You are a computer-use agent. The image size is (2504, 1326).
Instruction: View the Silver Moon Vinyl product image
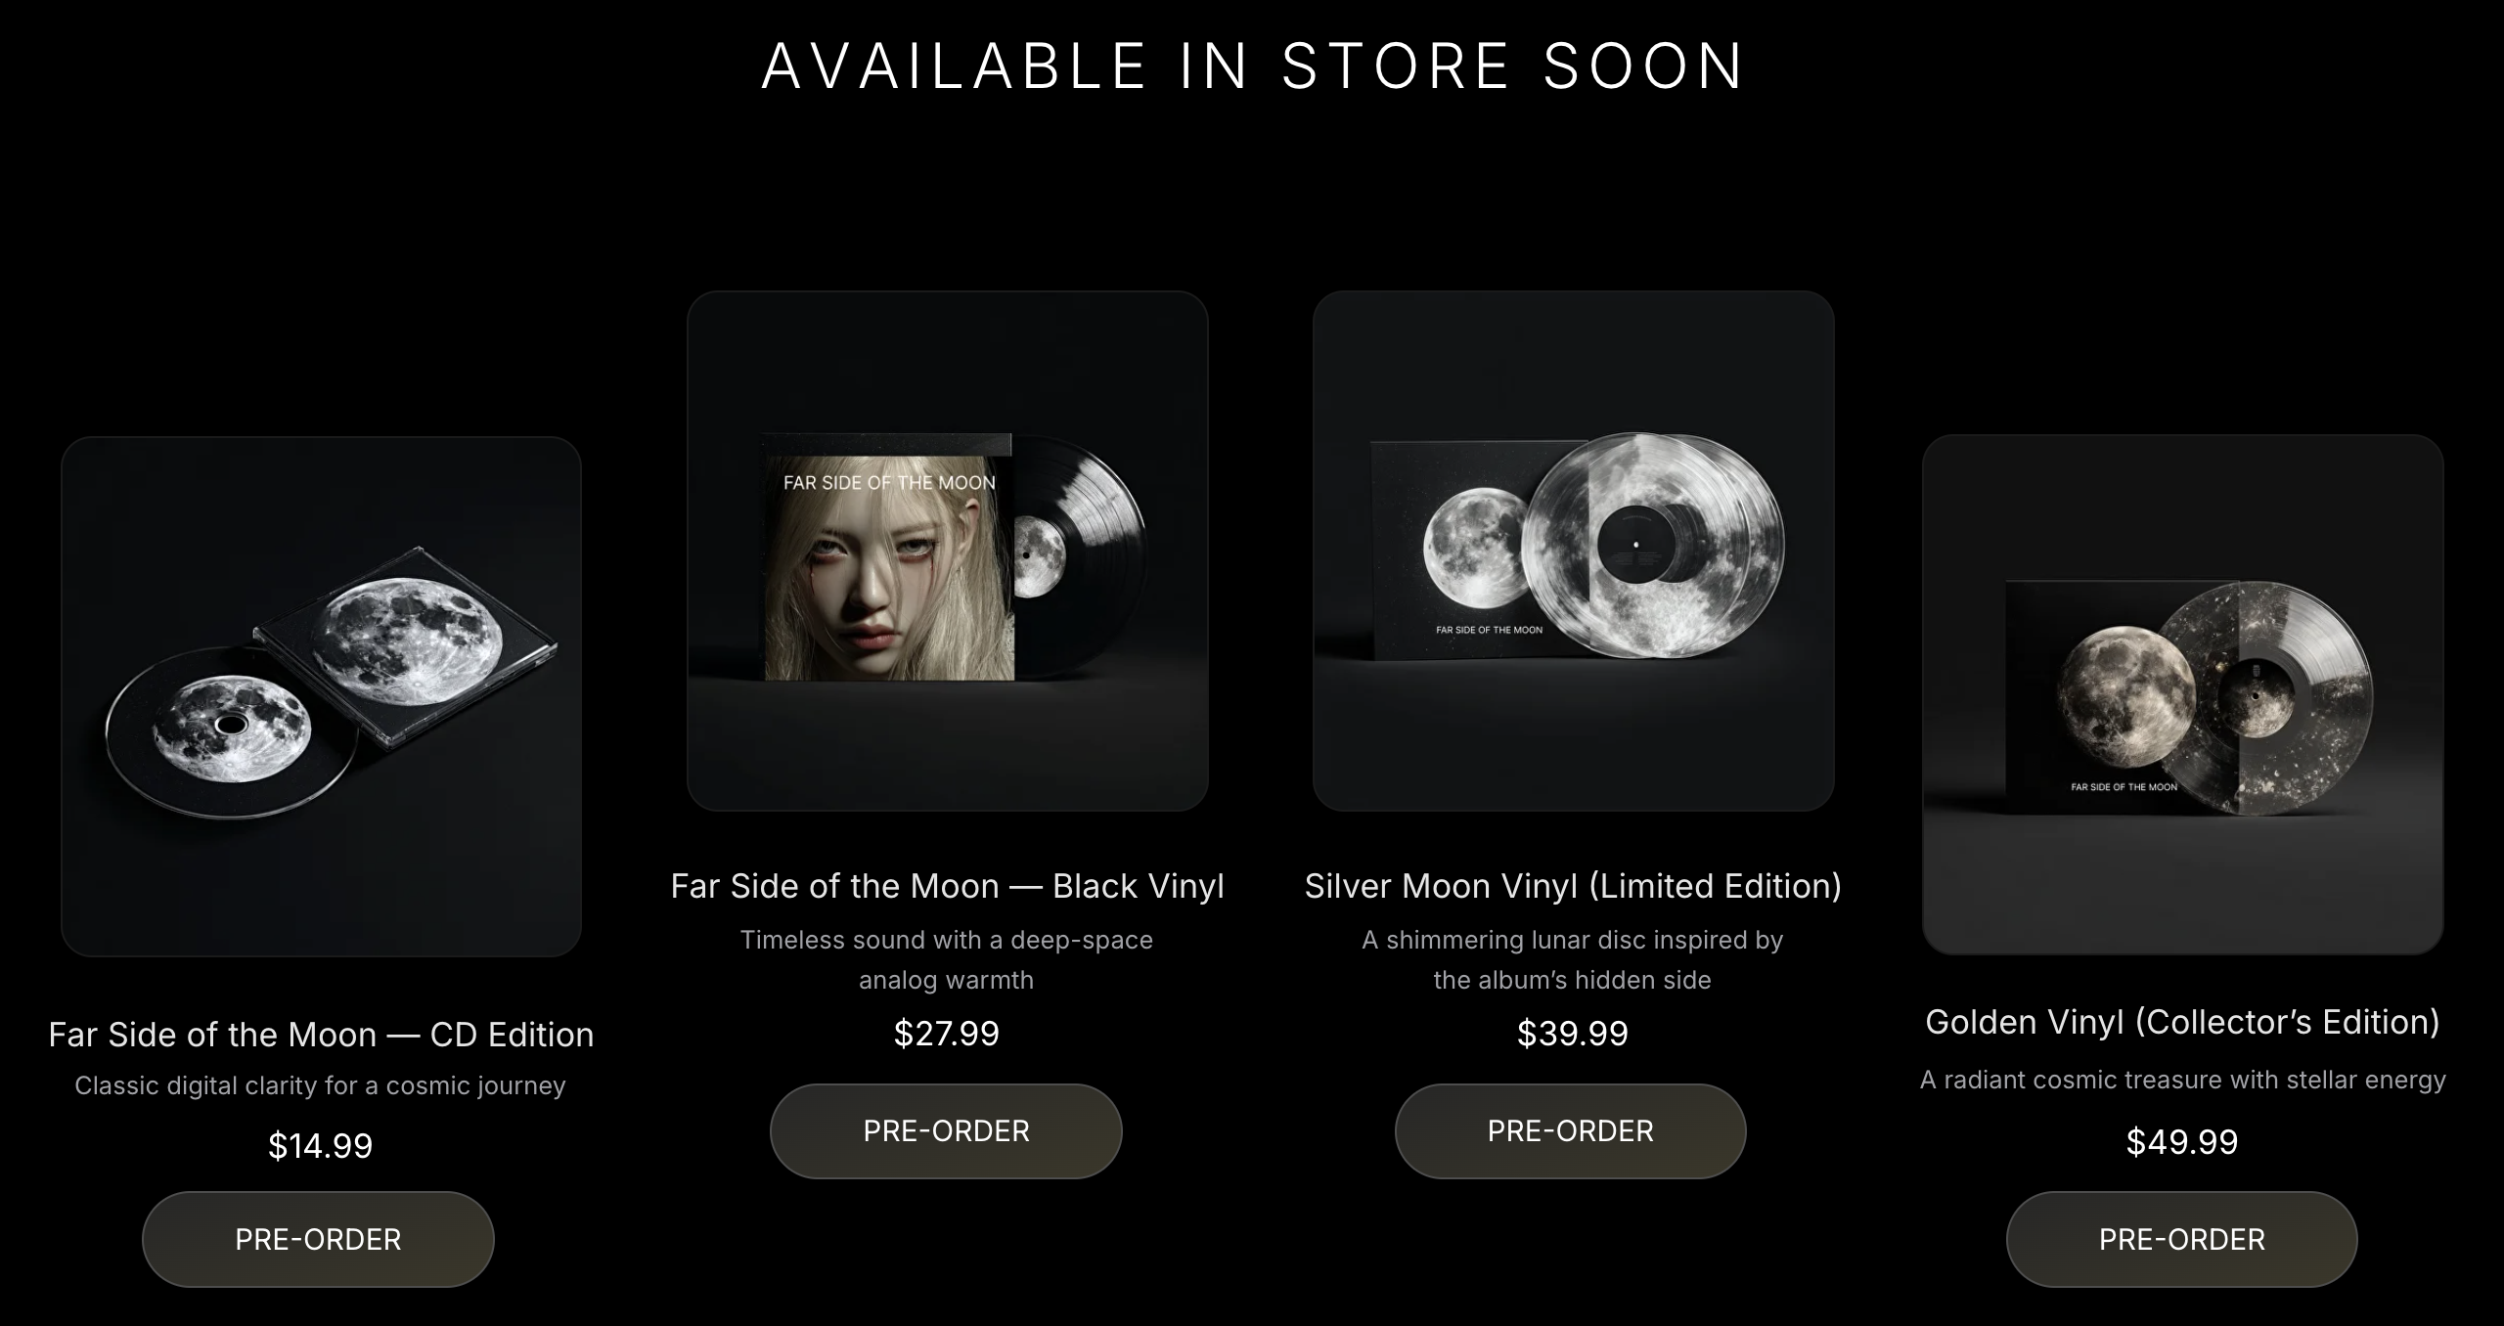1573,551
